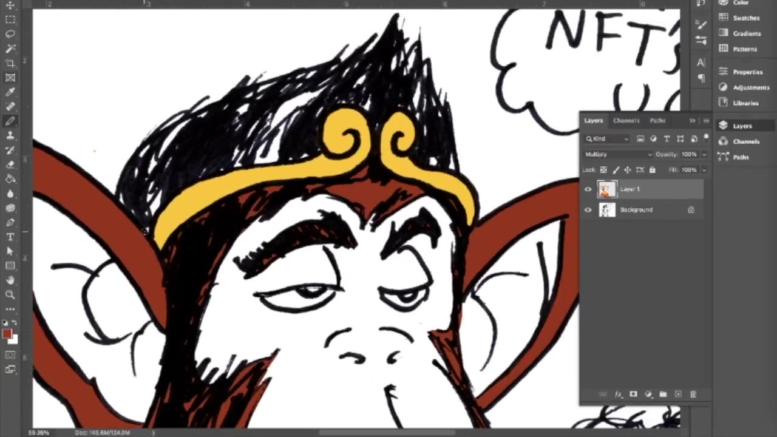Open the Properties panel
This screenshot has width=777, height=437.
[x=741, y=72]
